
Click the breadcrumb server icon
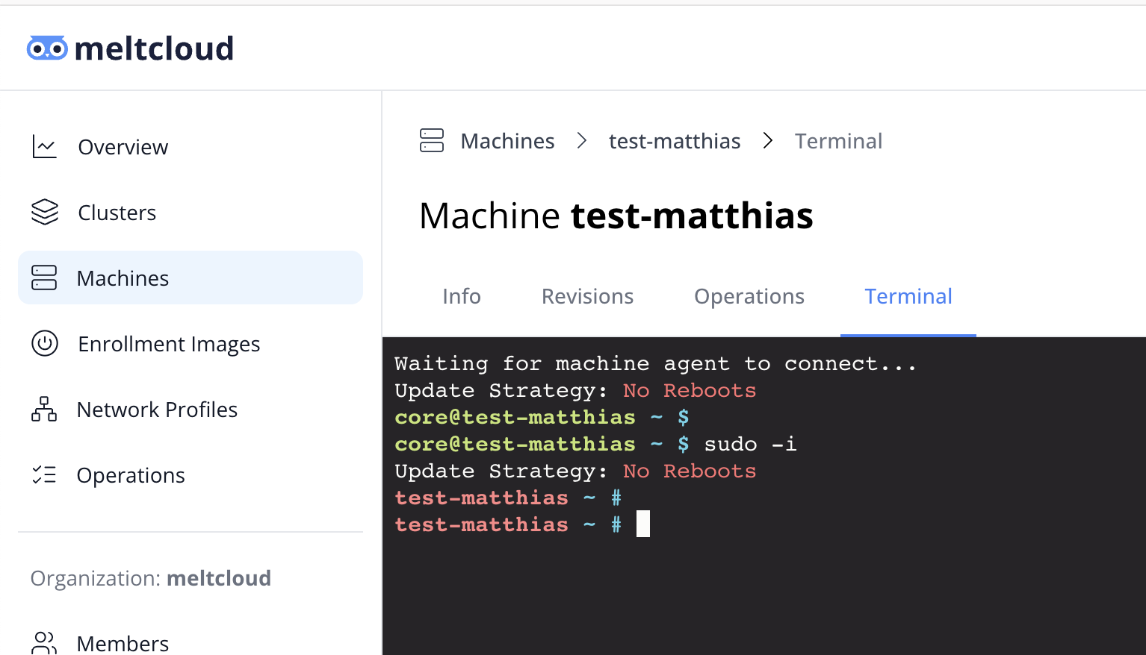(x=432, y=141)
